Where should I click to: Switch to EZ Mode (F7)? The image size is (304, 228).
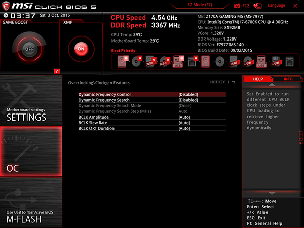click(200, 5)
